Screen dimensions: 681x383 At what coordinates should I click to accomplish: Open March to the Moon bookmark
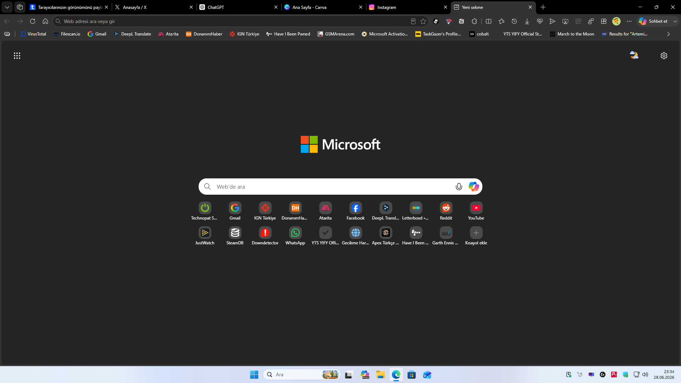click(x=572, y=34)
